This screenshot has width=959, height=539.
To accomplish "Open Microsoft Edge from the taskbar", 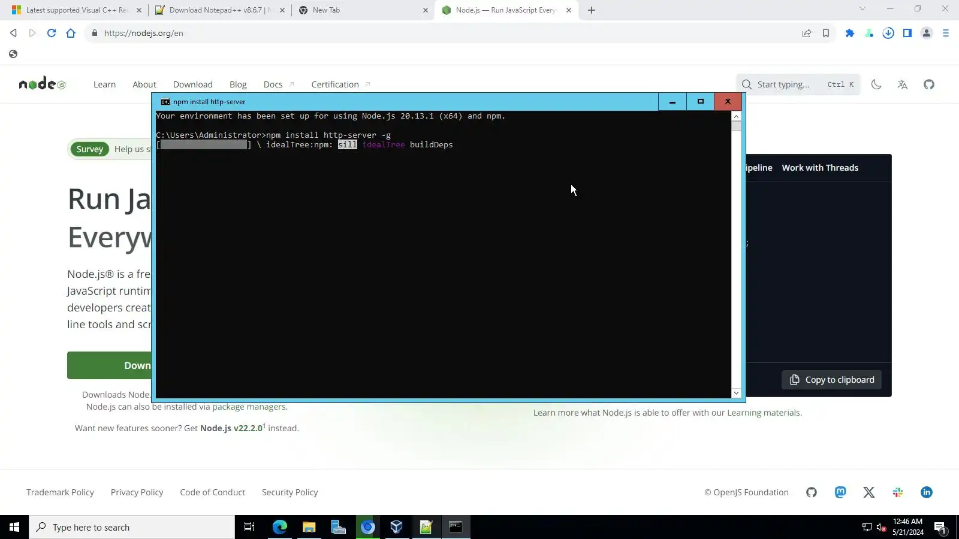I will coord(280,527).
